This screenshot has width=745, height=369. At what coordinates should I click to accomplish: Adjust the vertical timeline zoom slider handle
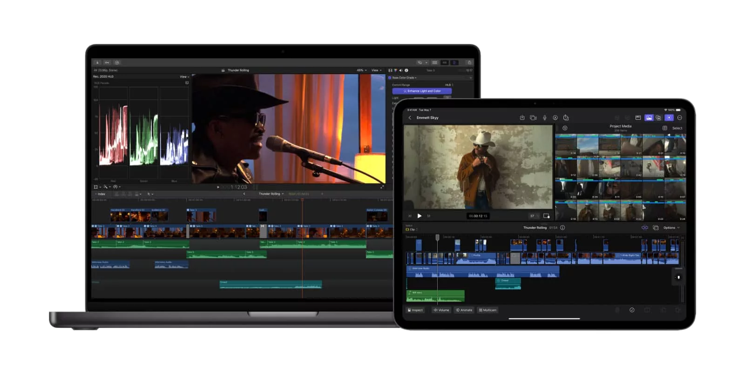click(678, 277)
